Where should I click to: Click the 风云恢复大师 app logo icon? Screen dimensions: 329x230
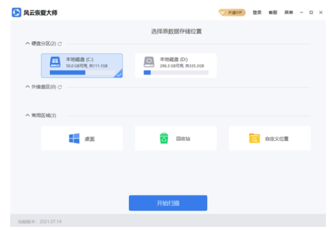(x=17, y=12)
